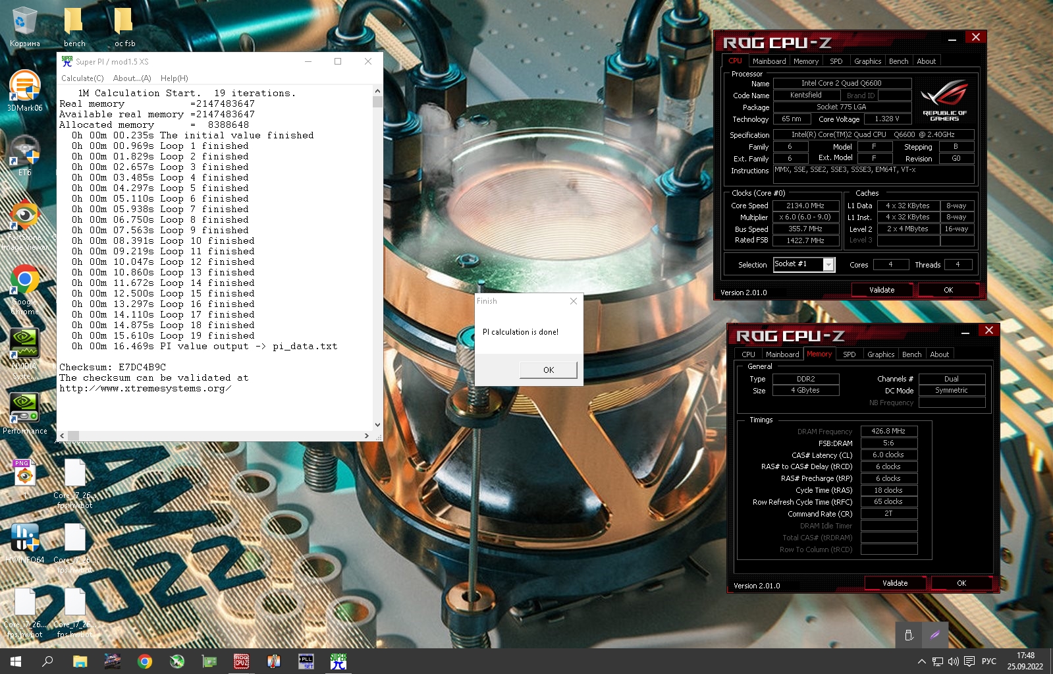The width and height of the screenshot is (1053, 674).
Task: Open the Help(H) menu in Super PI
Action: [x=174, y=78]
